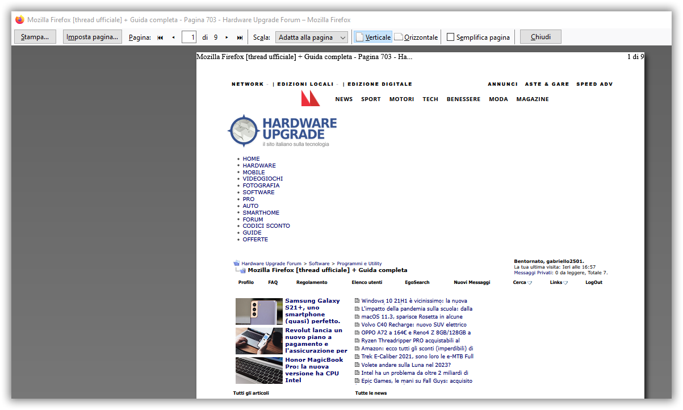Click the SOFTWARE list link
The width and height of the screenshot is (683, 410).
click(259, 193)
